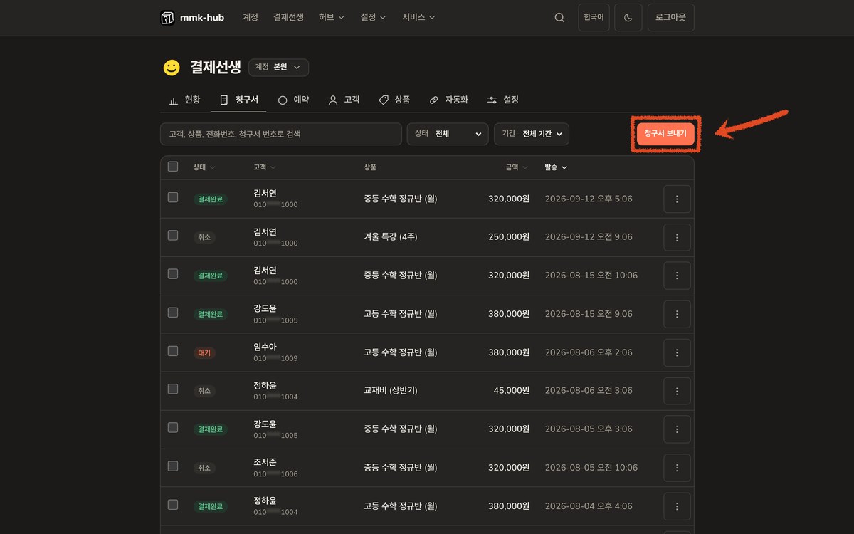The height and width of the screenshot is (534, 854).
Task: Switch to the 상품 tab
Action: 394,100
